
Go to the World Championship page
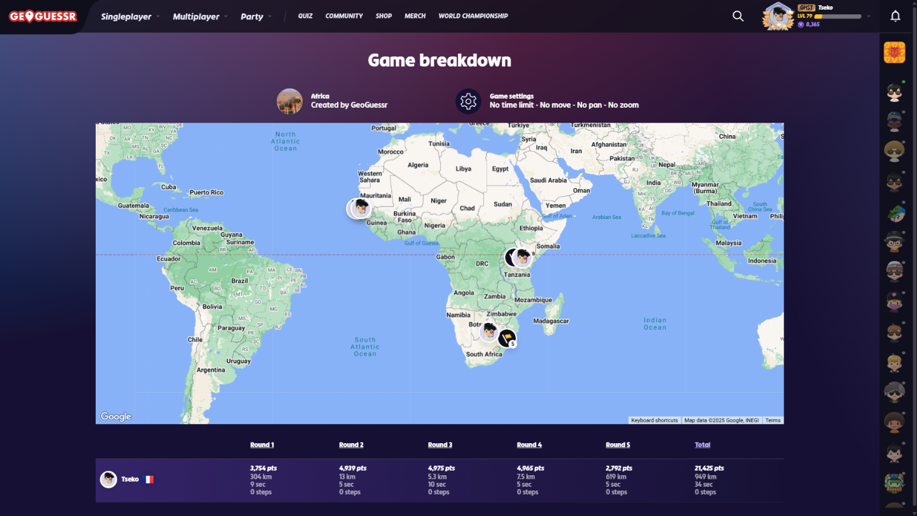tap(473, 16)
